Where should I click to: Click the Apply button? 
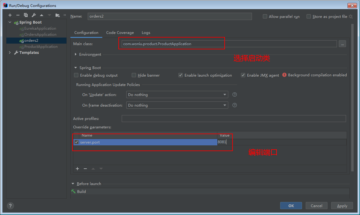342,206
